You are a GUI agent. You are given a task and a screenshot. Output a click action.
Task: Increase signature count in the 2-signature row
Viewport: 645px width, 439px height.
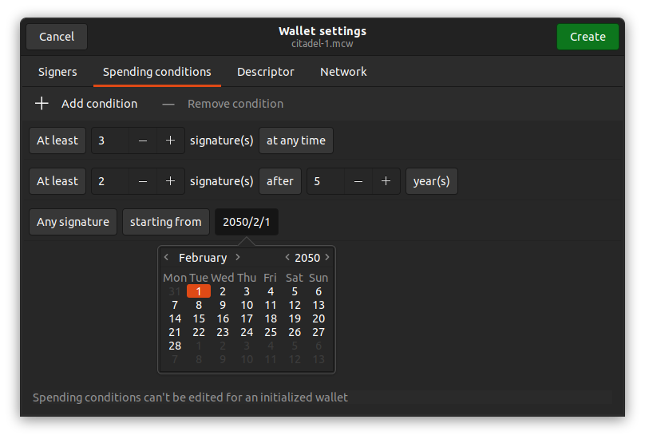click(x=170, y=181)
